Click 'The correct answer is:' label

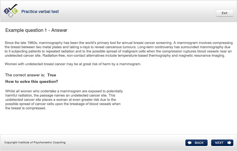tap(25, 75)
